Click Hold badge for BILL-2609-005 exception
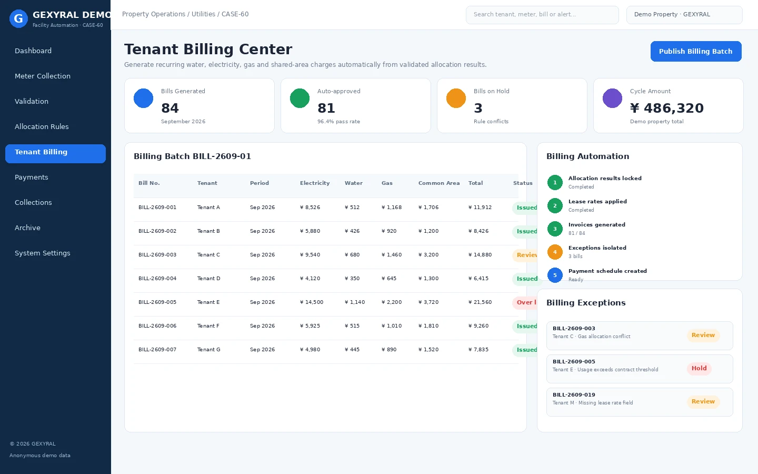The height and width of the screenshot is (474, 758). click(699, 369)
